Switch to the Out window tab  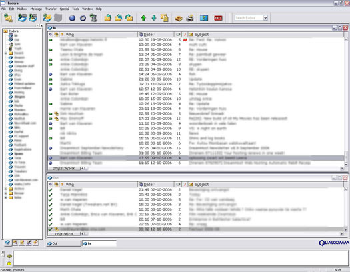point(63,243)
